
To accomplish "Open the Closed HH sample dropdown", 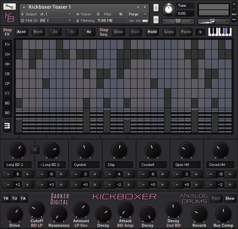I will coord(220,165).
